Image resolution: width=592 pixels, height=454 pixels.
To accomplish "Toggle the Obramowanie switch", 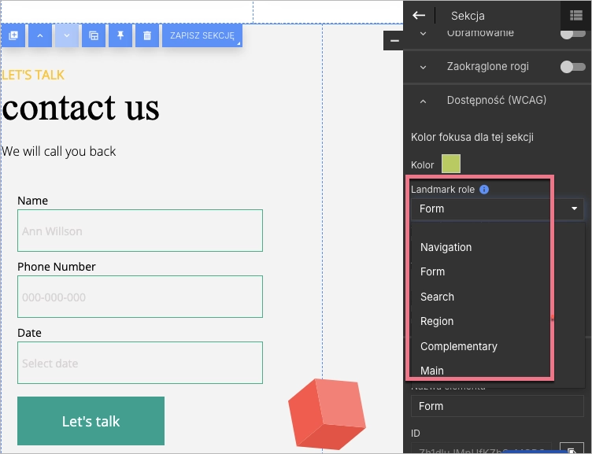I will (x=572, y=34).
